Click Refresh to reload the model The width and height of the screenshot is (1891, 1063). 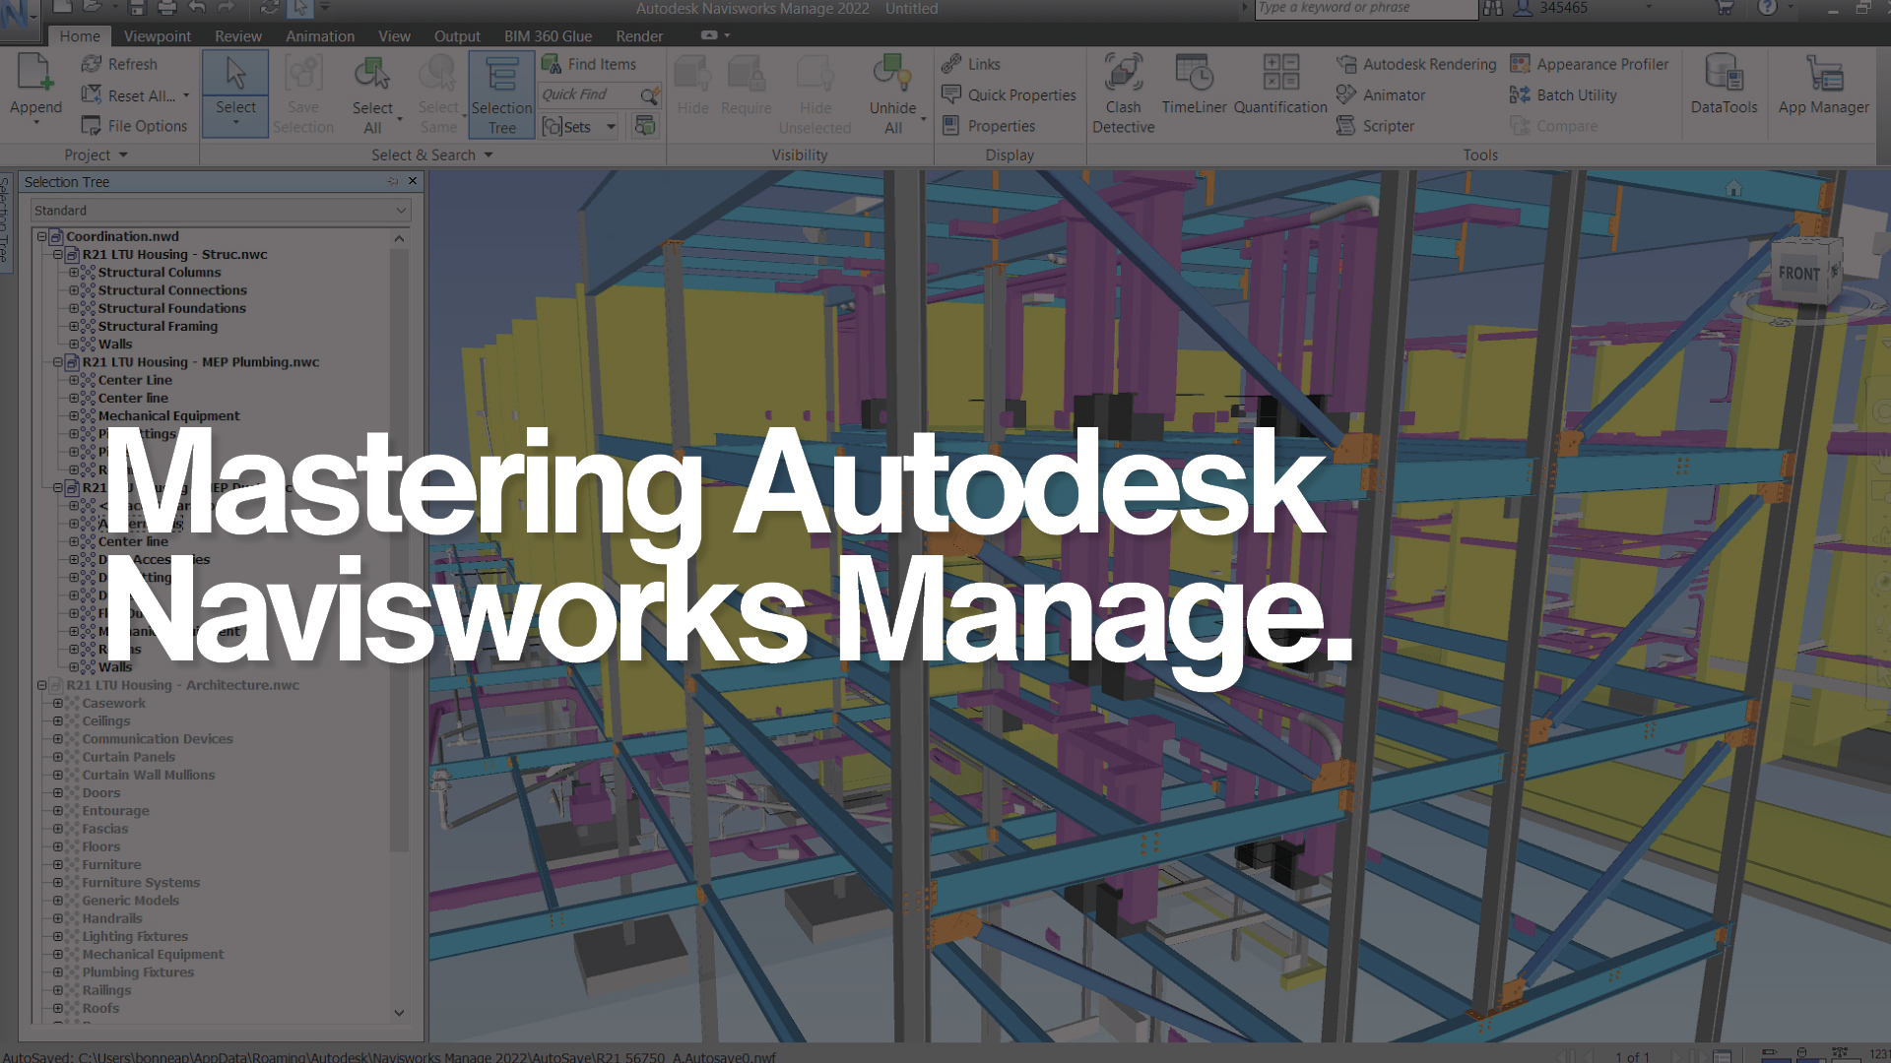118,63
